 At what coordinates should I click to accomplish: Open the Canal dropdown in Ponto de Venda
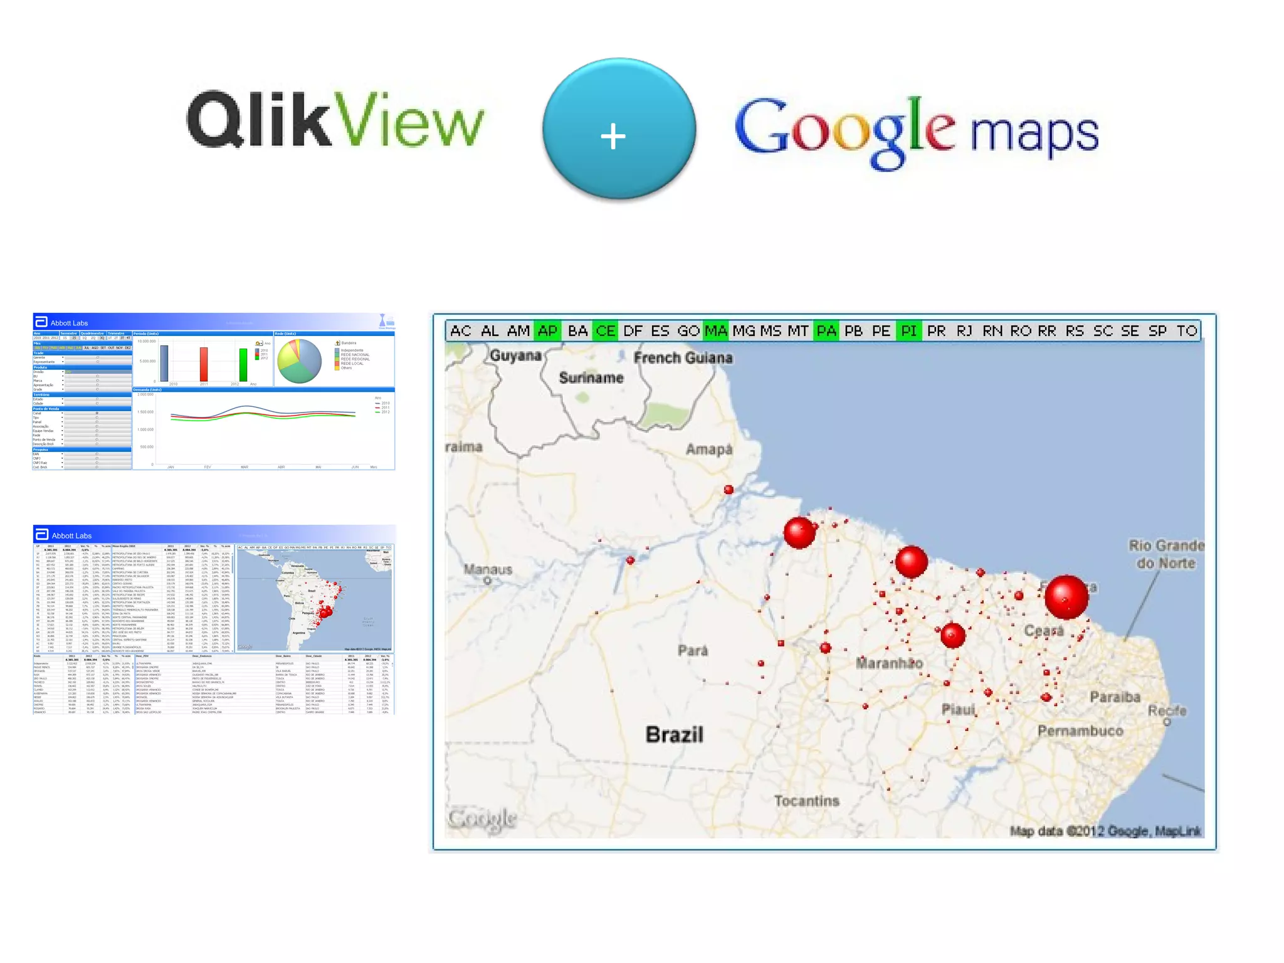(x=62, y=413)
